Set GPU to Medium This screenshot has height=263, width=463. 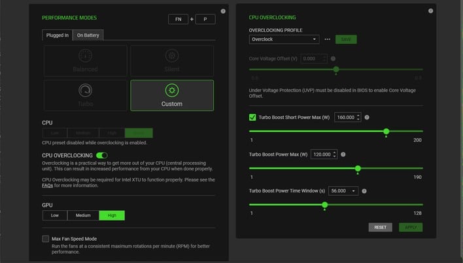coord(83,215)
